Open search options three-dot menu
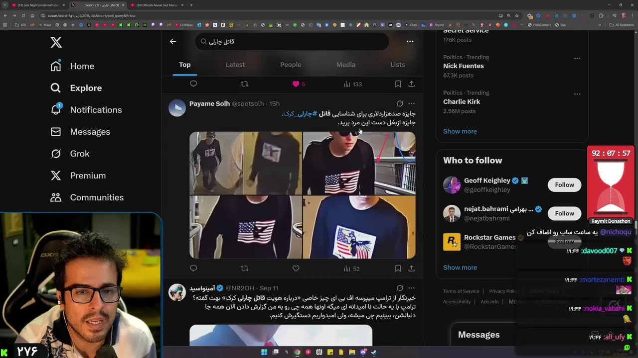This screenshot has height=358, width=638. point(410,42)
